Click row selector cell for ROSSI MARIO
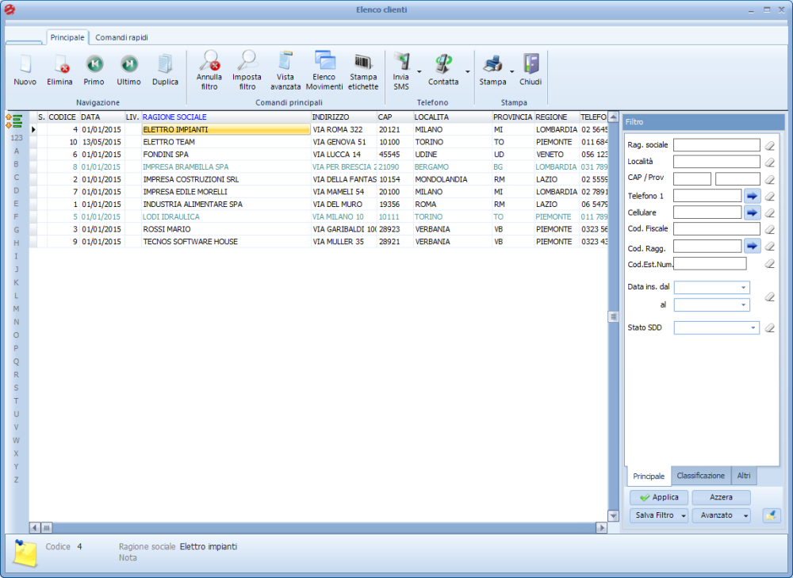 33,229
